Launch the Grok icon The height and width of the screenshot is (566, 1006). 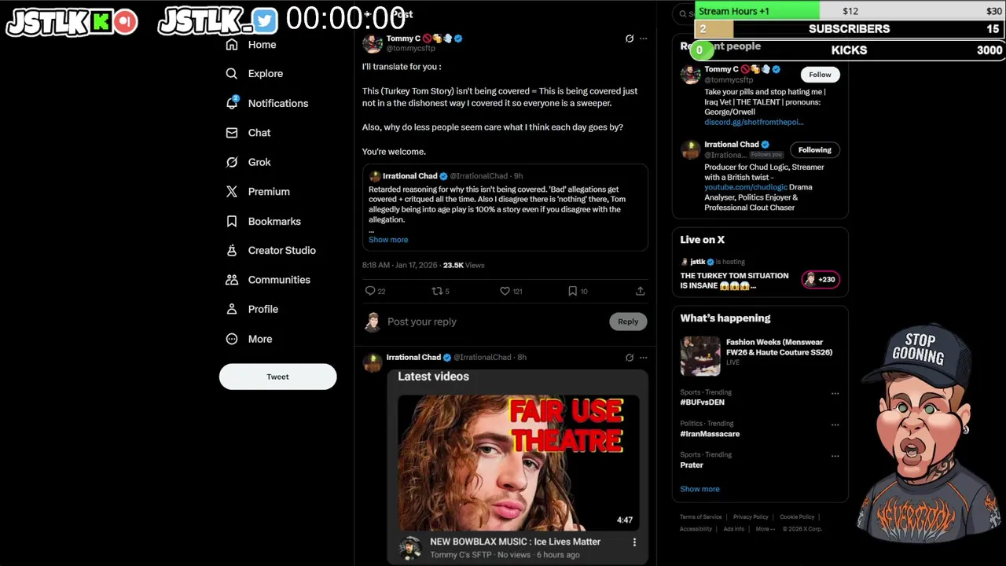click(x=232, y=162)
